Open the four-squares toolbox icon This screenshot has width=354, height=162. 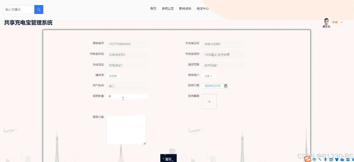pyautogui.click(x=348, y=160)
